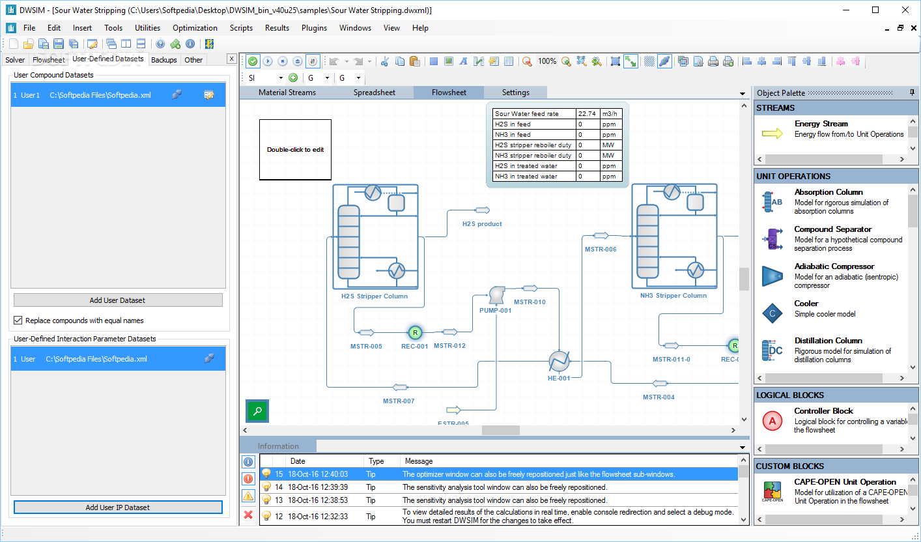Image resolution: width=921 pixels, height=542 pixels.
Task: Pin the Object Palette panel
Action: point(912,93)
